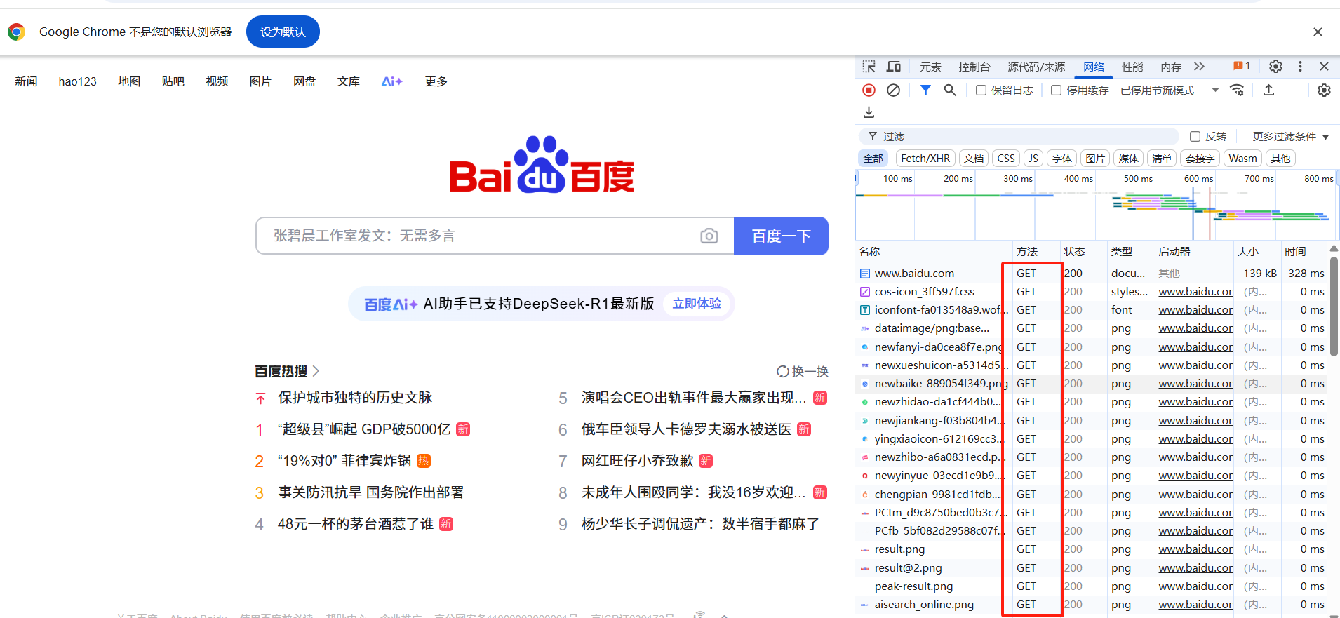Open the hao123 navigation link

[x=78, y=81]
